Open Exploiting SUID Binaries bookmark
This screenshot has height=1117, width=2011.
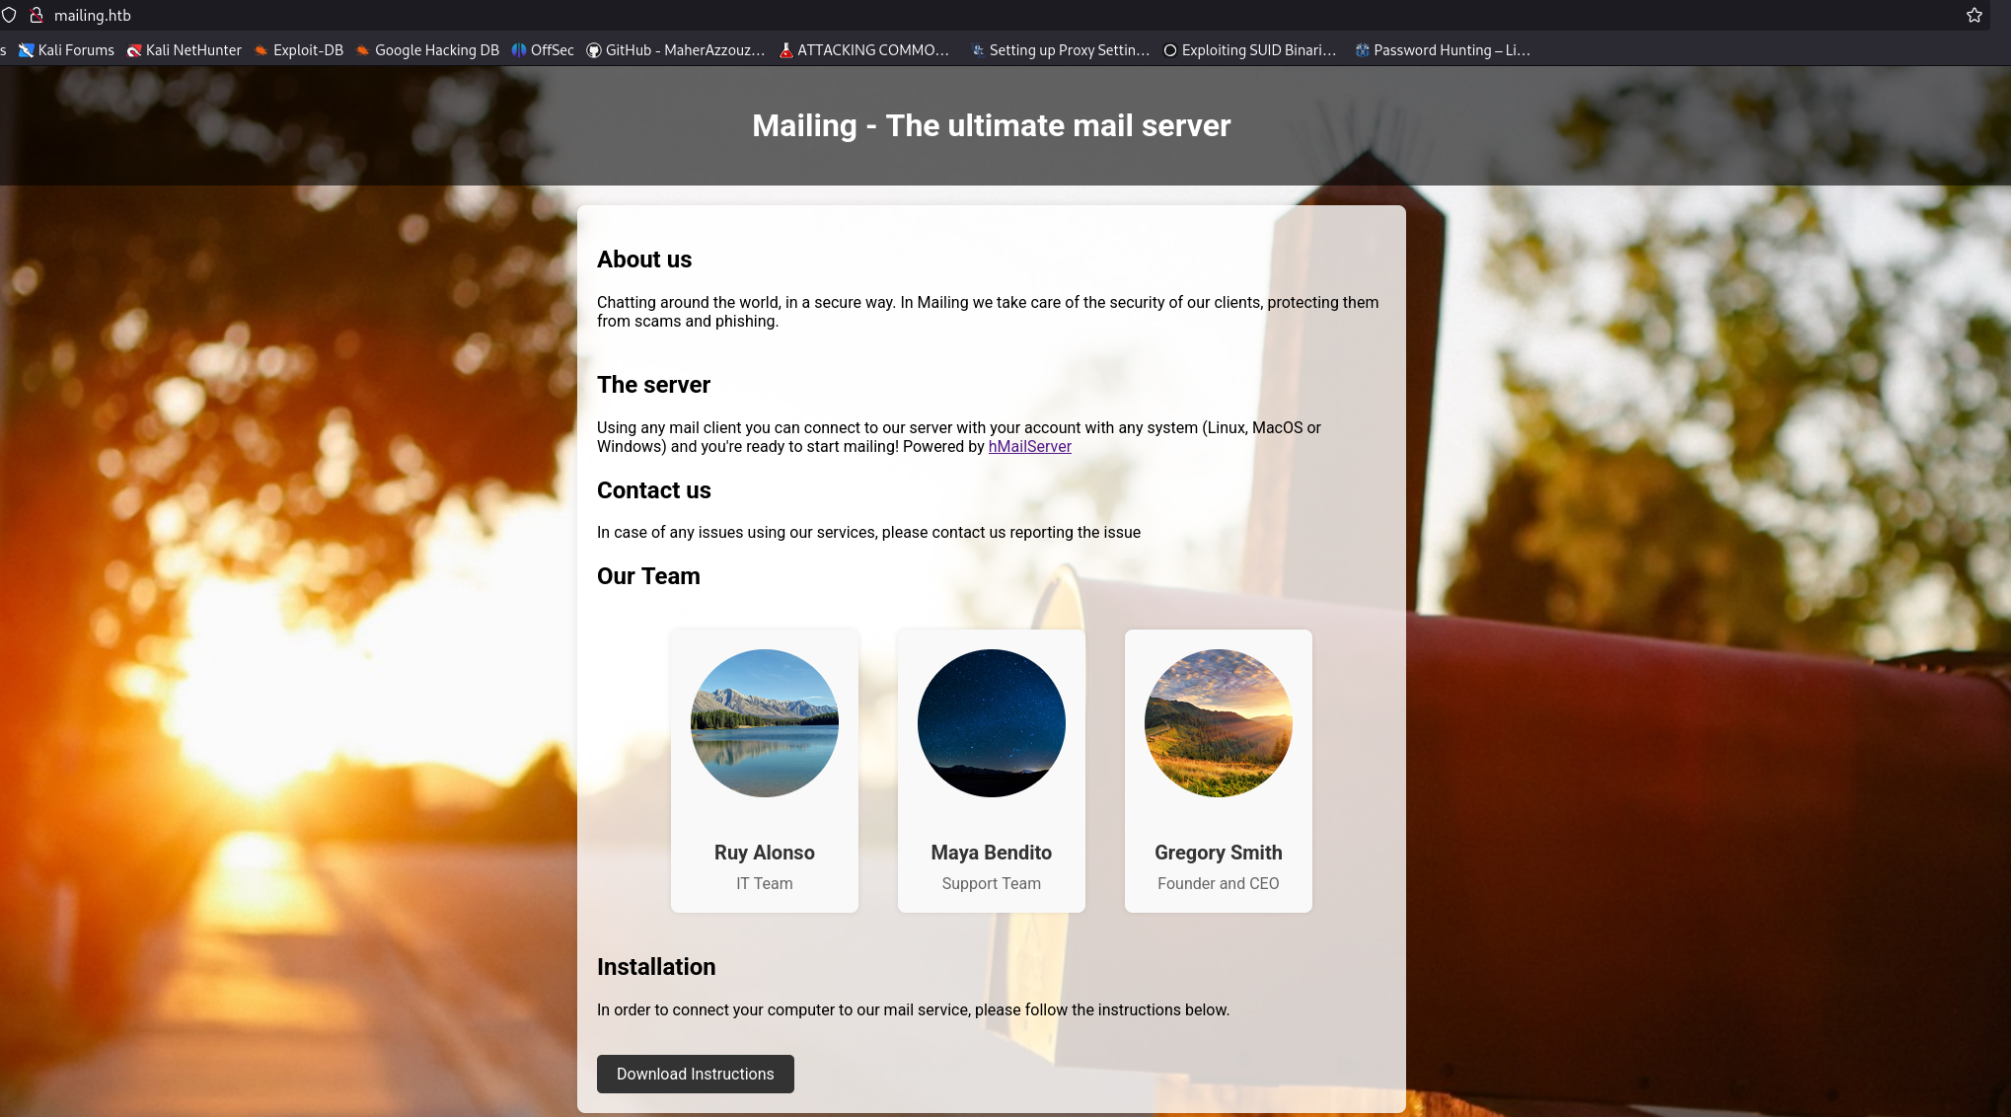(x=1250, y=50)
